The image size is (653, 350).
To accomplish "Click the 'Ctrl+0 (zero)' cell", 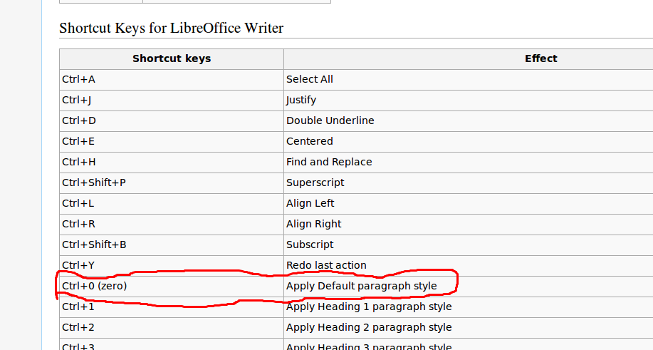I will pyautogui.click(x=172, y=287).
